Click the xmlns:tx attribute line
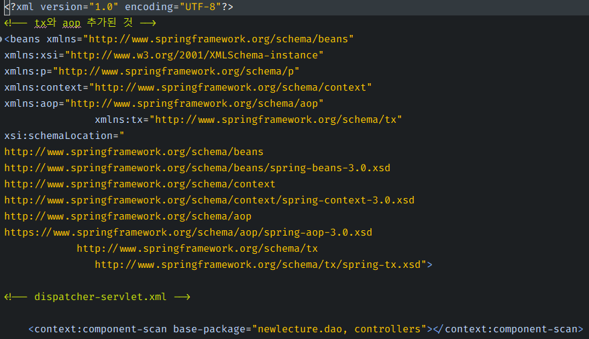Viewport: 589px width, 339px height. point(248,120)
